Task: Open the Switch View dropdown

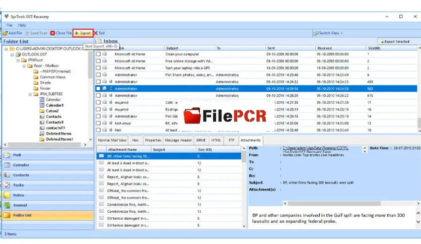Action: [328, 33]
